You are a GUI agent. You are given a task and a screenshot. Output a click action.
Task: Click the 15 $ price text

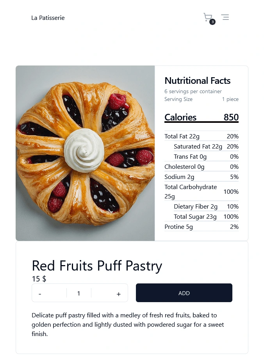tap(39, 279)
